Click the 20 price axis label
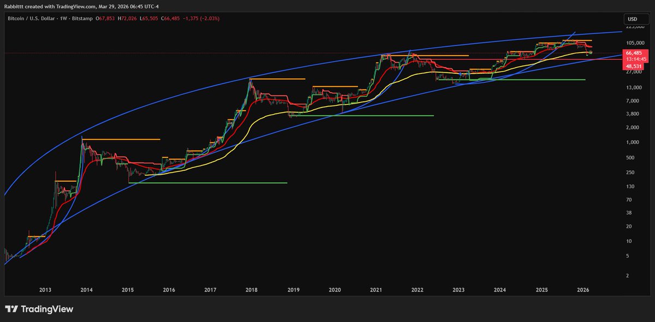This screenshot has width=655, height=322. click(x=628, y=226)
